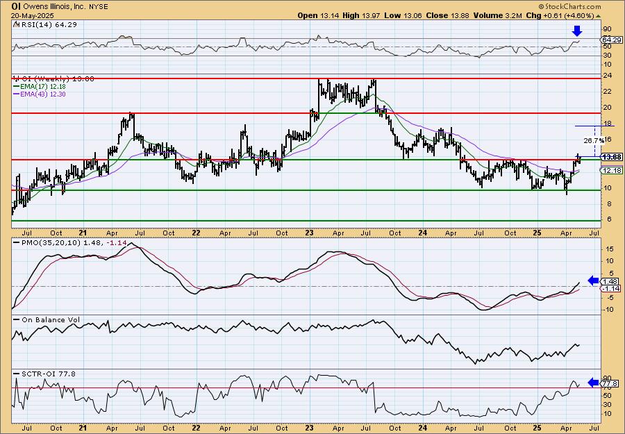Select the OI (Weekly) price panel label
The height and width of the screenshot is (434, 625).
53,79
